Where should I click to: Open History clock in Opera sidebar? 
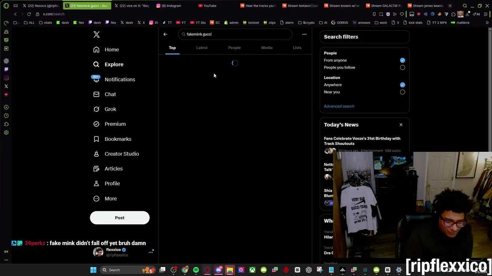coord(6,116)
